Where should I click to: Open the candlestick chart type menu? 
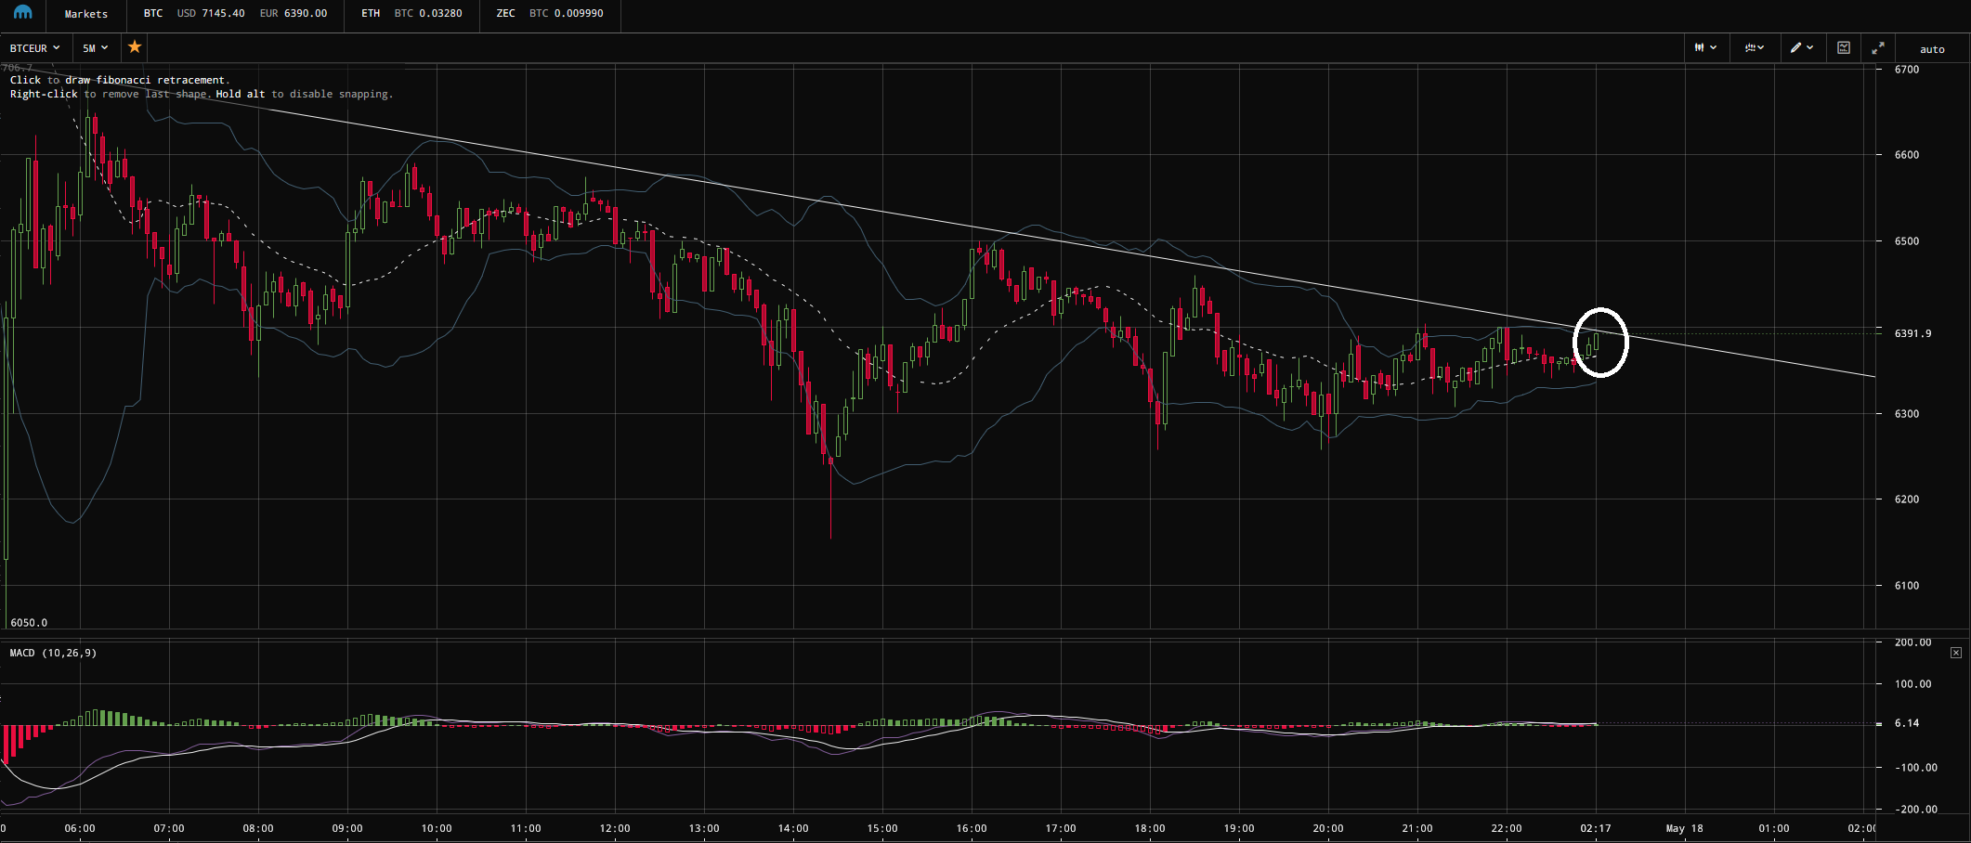tap(1705, 48)
